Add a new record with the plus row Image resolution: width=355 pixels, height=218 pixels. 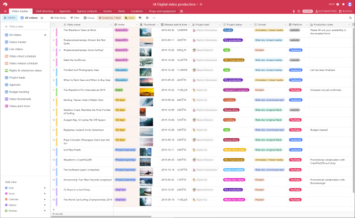click(54, 209)
